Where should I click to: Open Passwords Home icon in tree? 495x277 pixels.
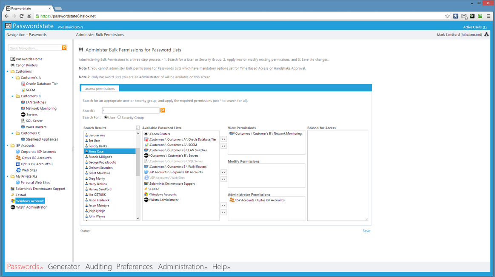click(x=13, y=59)
